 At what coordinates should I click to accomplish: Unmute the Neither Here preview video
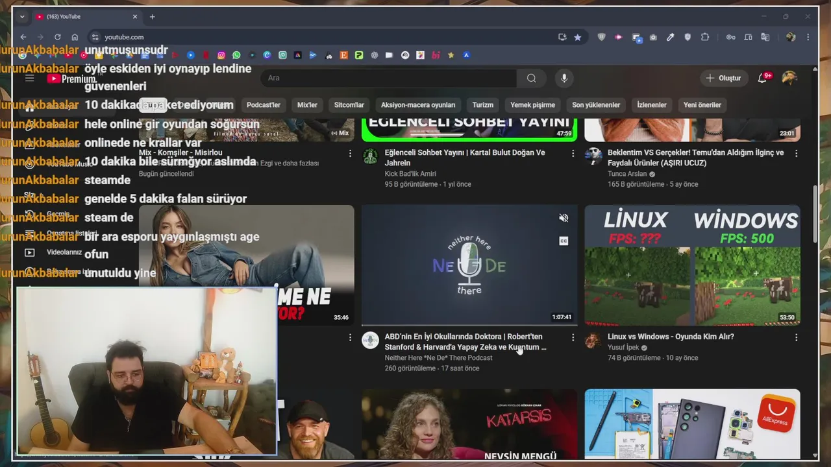click(x=564, y=218)
